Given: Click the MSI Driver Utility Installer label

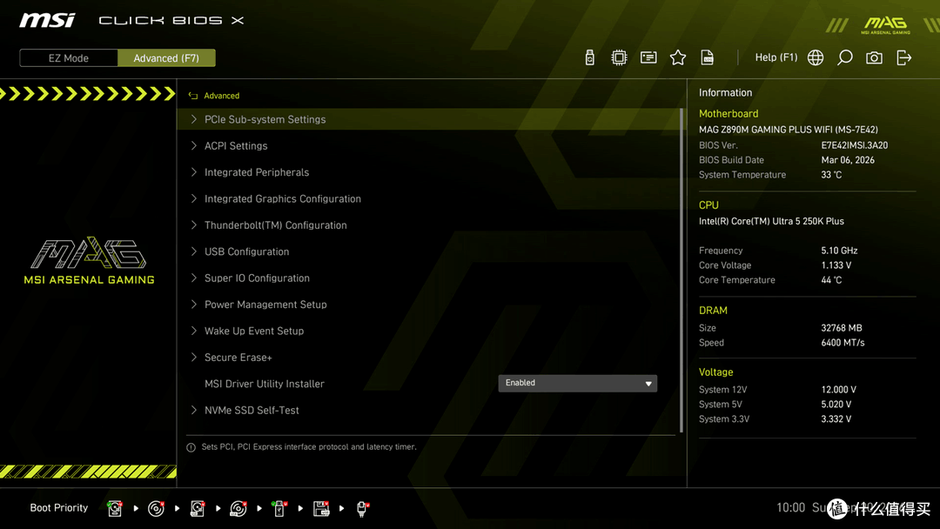Looking at the screenshot, I should (x=265, y=384).
